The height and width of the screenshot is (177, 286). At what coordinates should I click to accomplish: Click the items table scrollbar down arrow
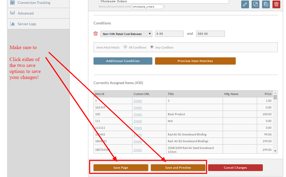pyautogui.click(x=275, y=151)
